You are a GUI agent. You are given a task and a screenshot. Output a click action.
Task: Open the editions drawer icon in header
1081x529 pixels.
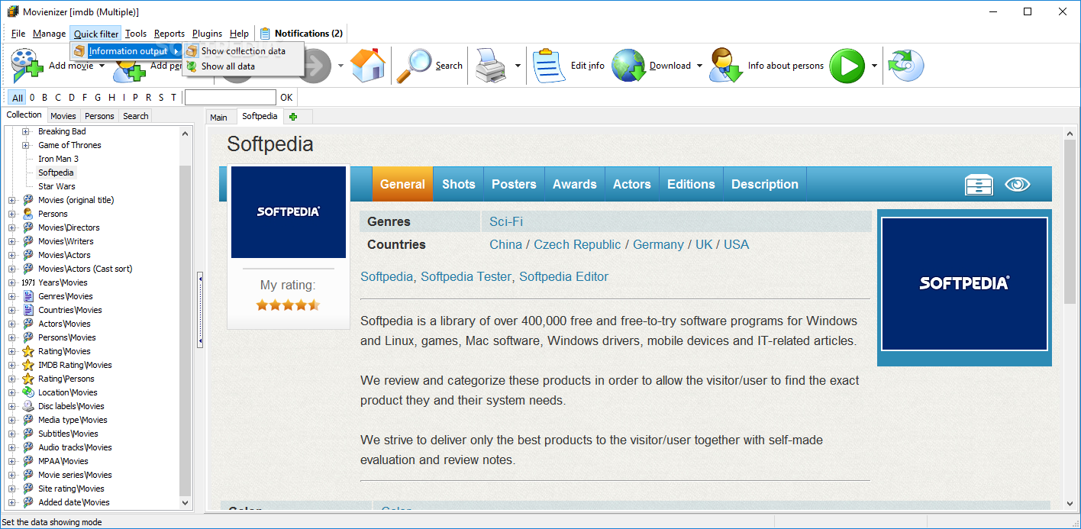pyautogui.click(x=979, y=185)
